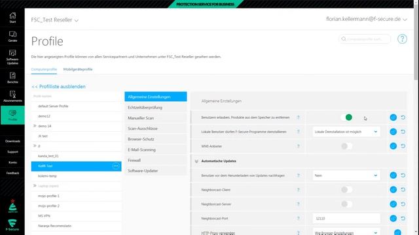Open the Feedback link in sidebar
Screen dimensions: 419x235
click(12, 173)
